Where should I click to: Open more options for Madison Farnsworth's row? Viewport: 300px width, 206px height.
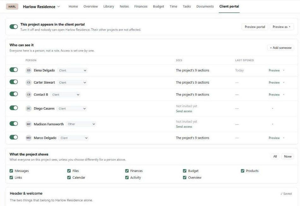coord(273,124)
